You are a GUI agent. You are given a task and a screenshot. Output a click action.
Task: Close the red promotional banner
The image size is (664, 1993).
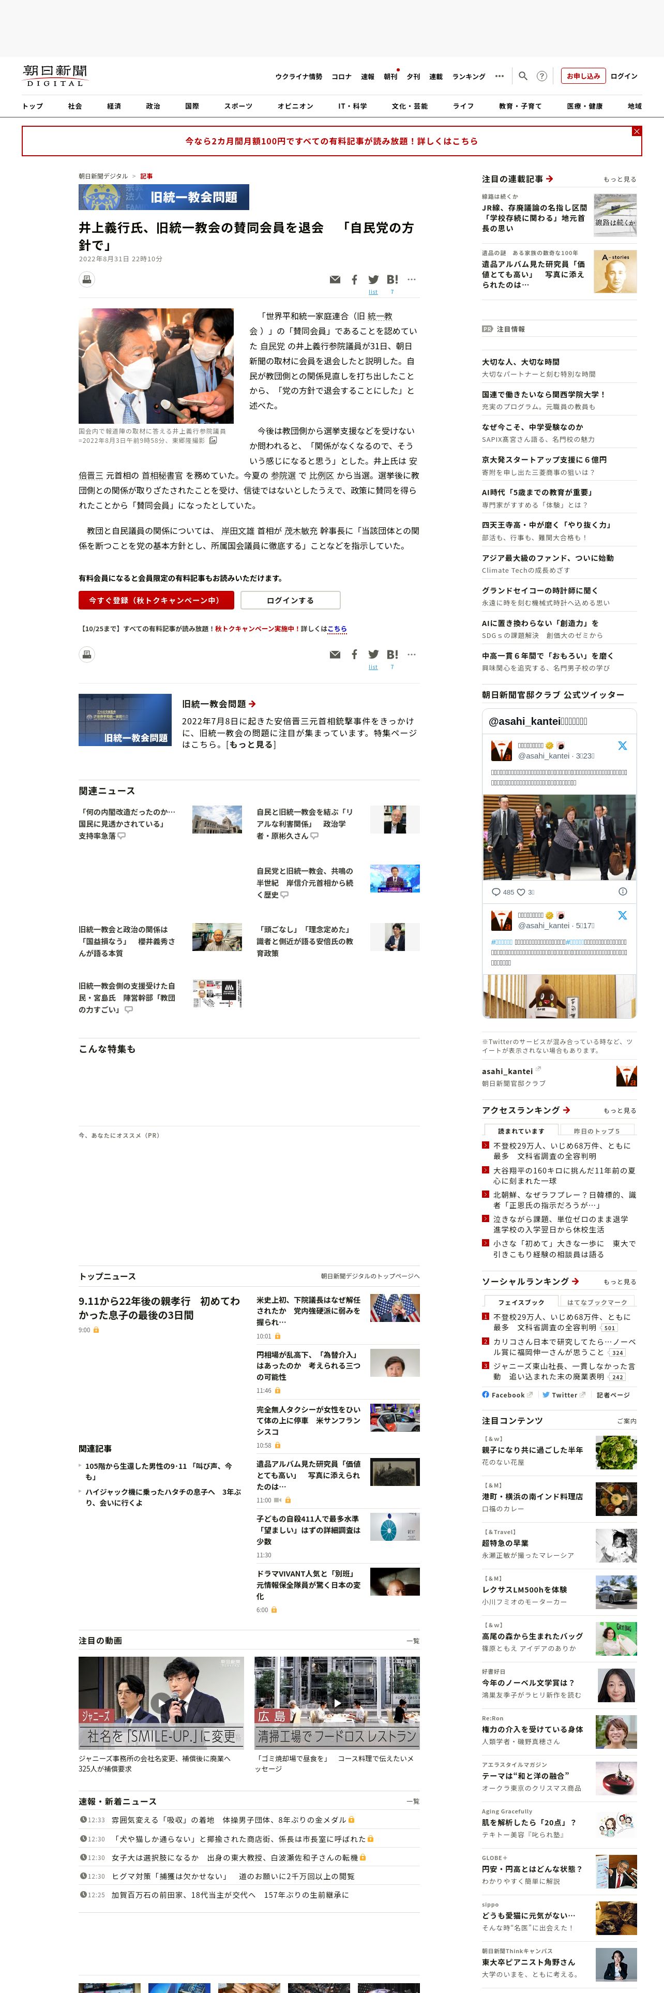point(637,131)
